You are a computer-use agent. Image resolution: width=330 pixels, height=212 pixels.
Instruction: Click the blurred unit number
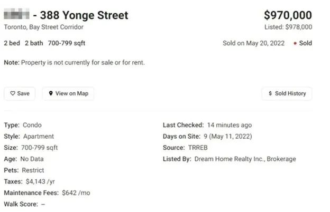point(16,14)
